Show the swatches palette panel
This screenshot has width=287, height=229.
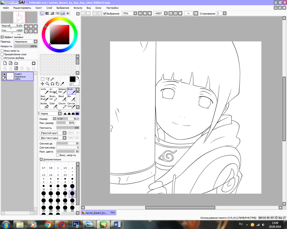(x=62, y=13)
